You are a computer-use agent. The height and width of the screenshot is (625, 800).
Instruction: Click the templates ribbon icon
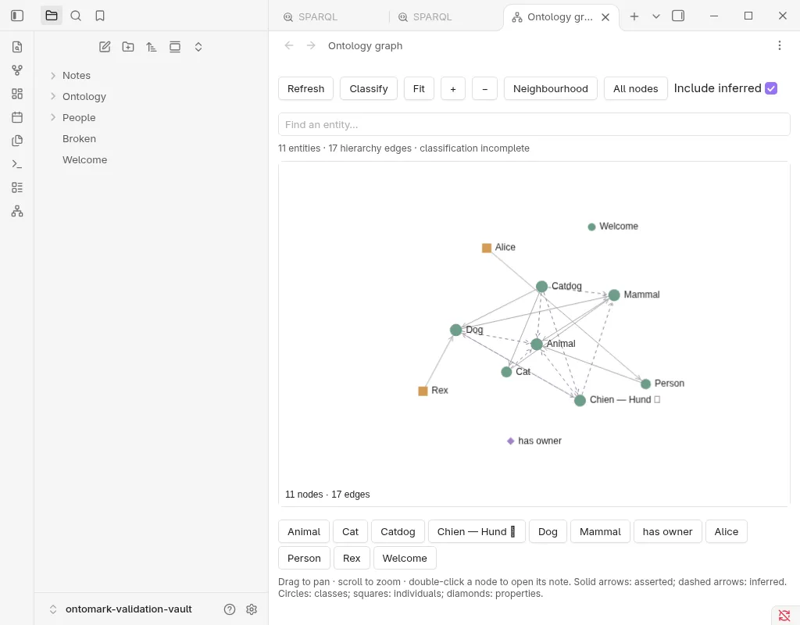[17, 141]
